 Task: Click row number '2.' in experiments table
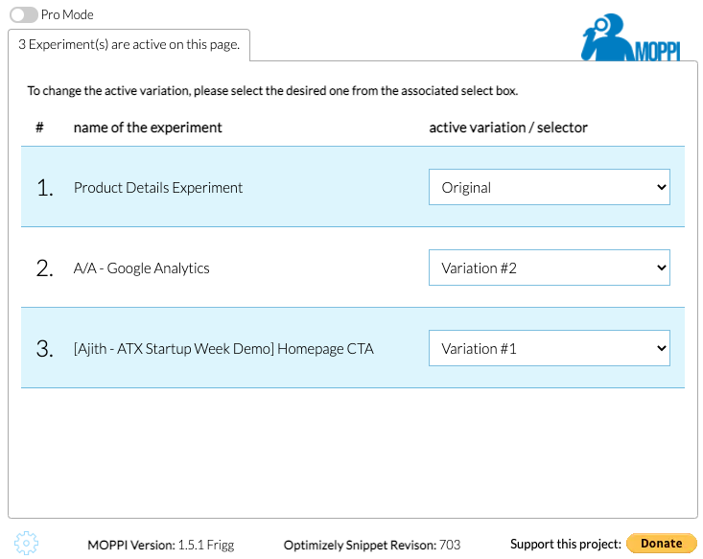click(45, 268)
